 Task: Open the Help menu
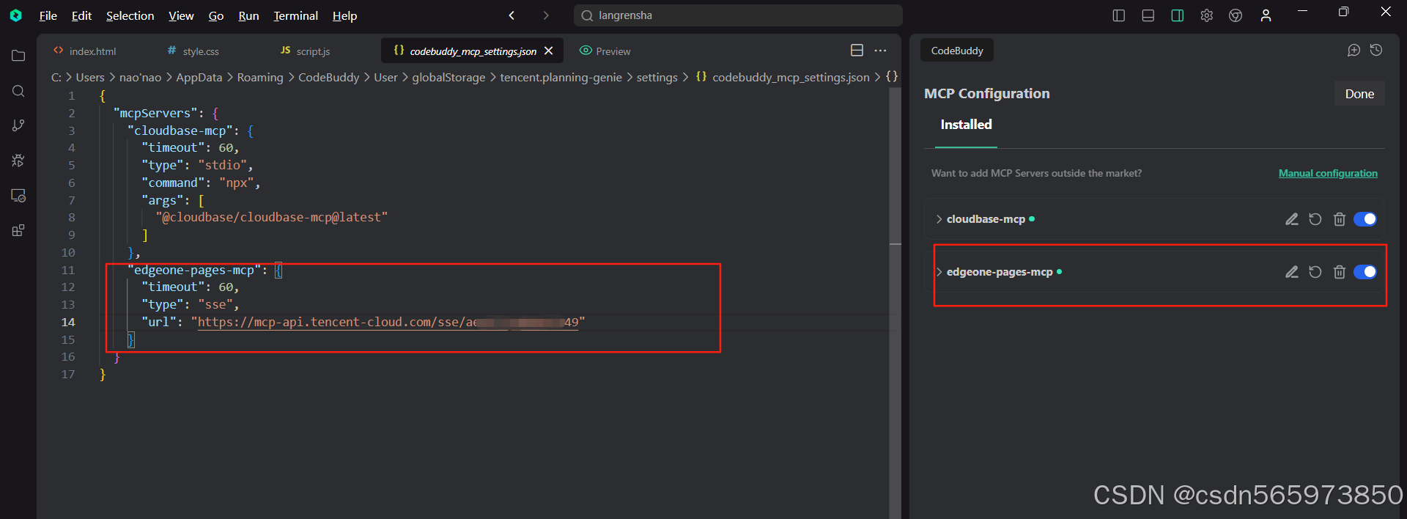pos(344,15)
